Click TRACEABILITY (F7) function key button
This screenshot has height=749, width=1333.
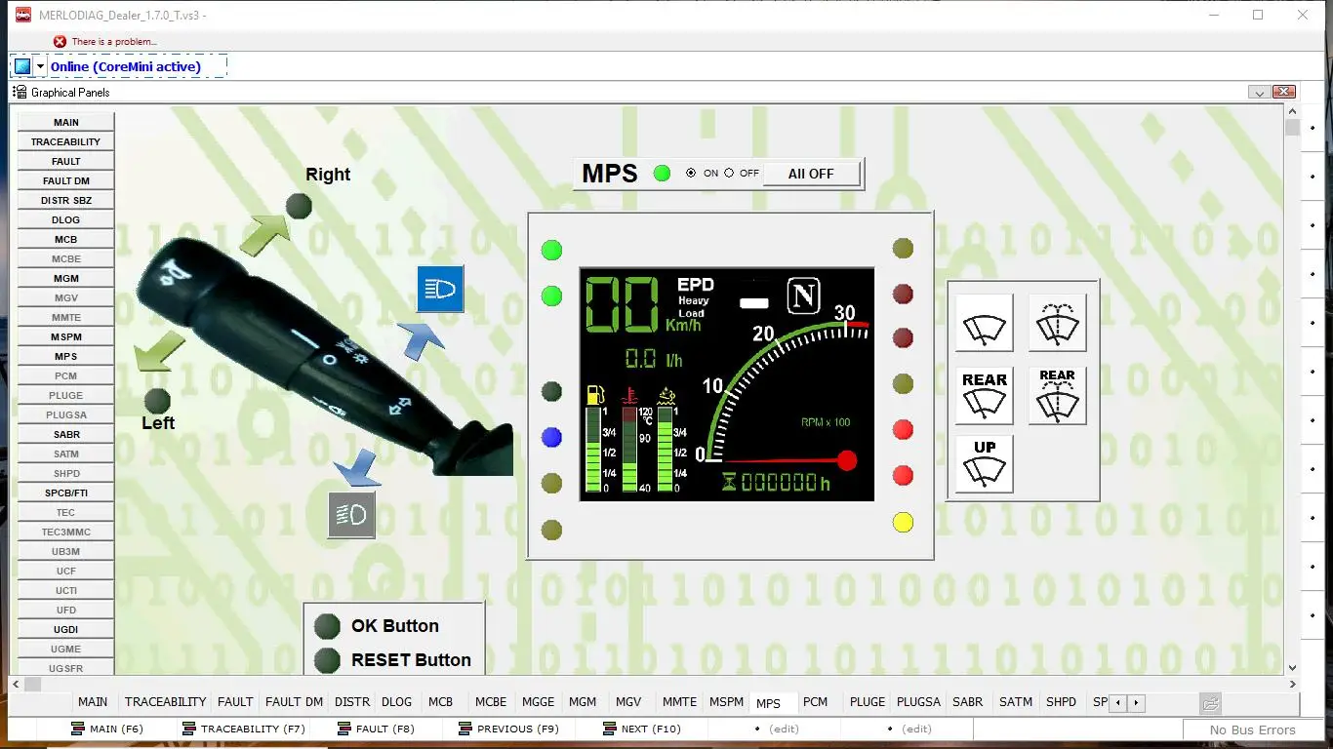click(244, 729)
